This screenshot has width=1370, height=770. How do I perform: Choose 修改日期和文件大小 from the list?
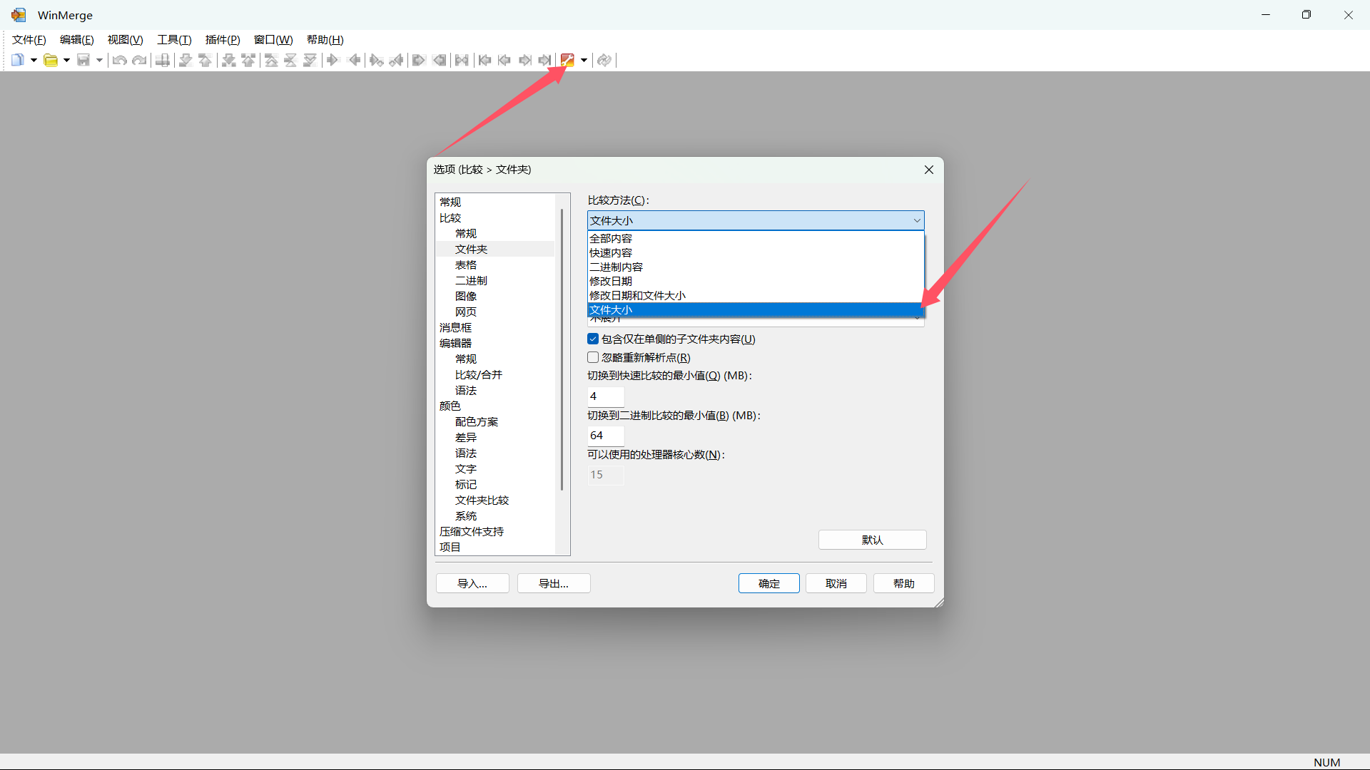[x=756, y=296]
